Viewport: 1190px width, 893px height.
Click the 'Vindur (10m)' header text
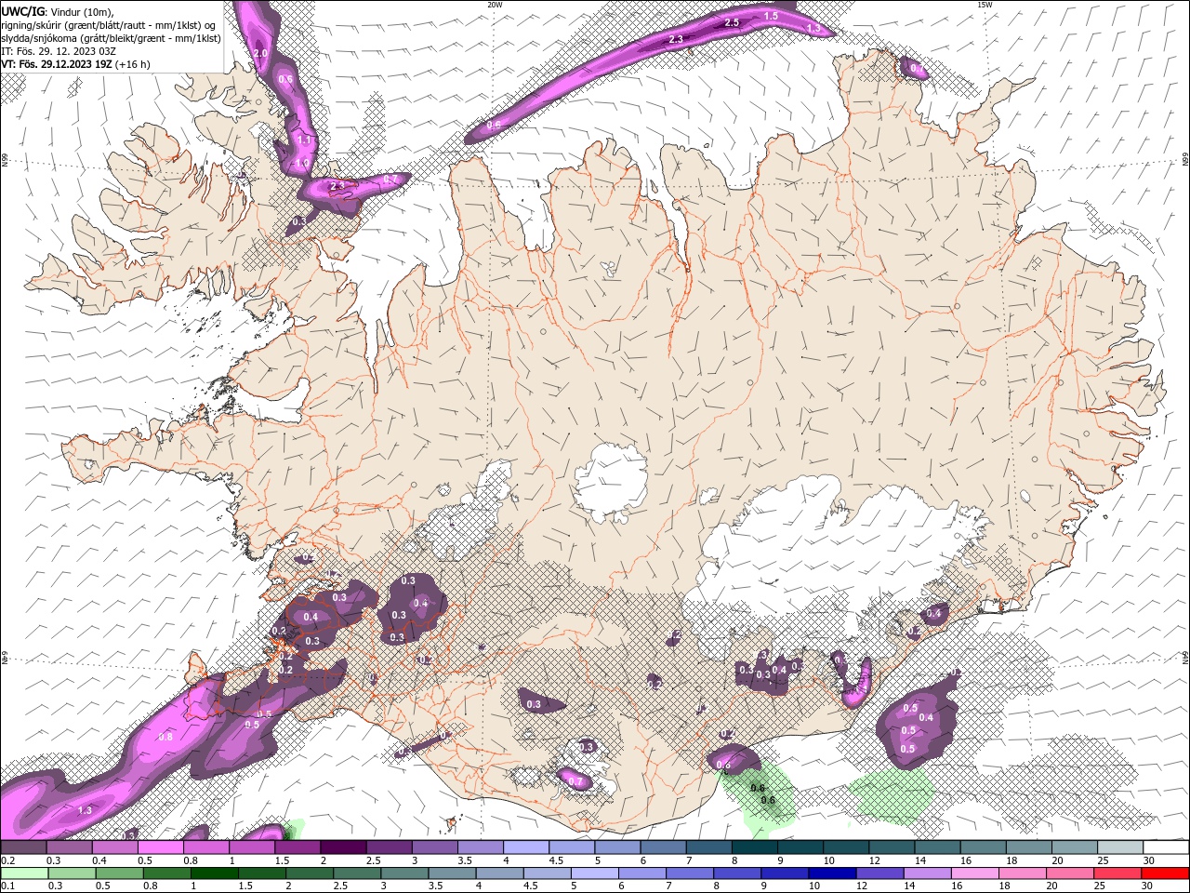[83, 11]
